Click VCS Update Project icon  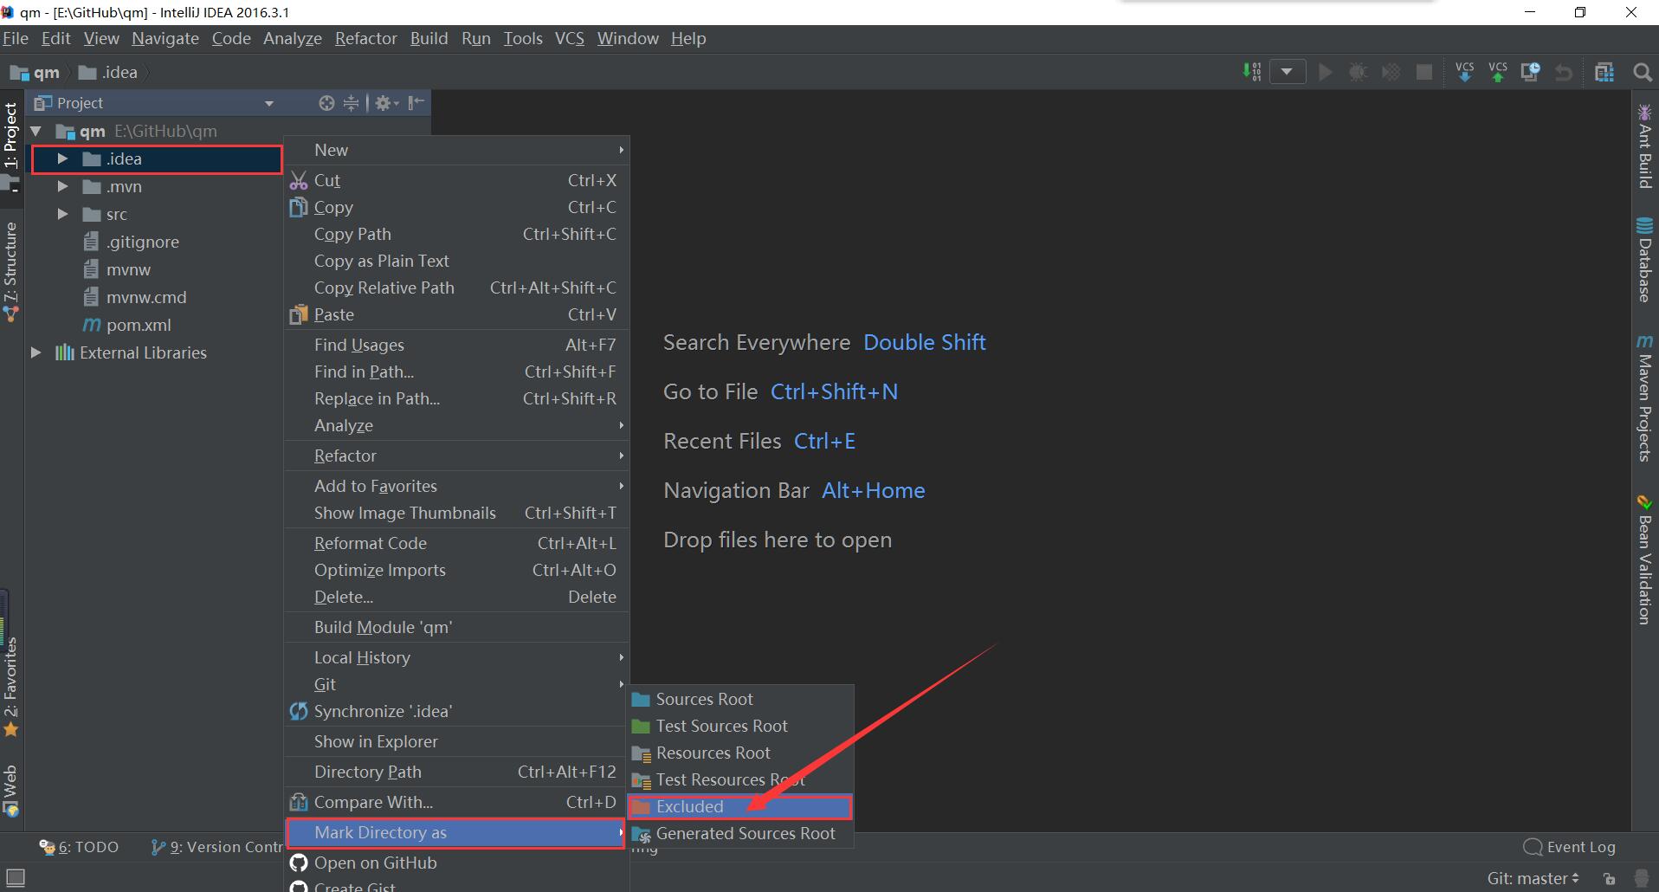[x=1464, y=72]
